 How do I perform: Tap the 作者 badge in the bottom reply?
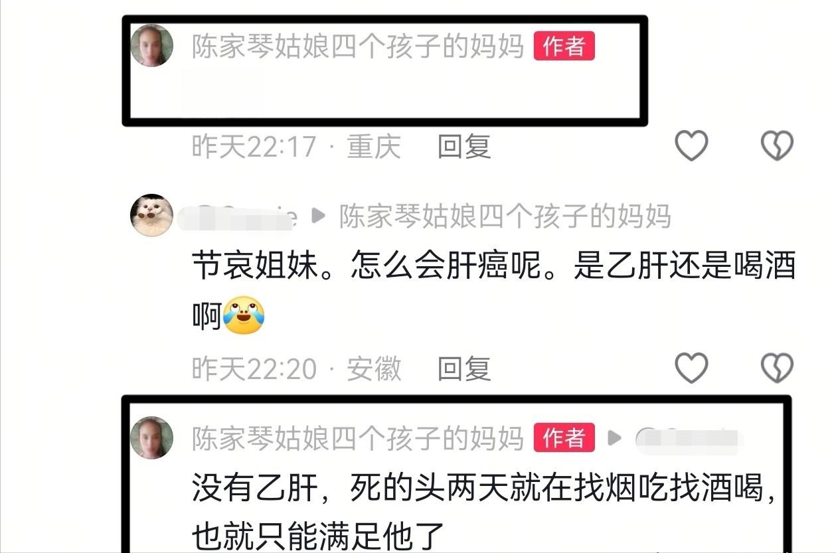(x=564, y=437)
